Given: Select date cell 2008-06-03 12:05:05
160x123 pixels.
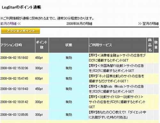Looking at the screenshot, I should tap(14, 115).
